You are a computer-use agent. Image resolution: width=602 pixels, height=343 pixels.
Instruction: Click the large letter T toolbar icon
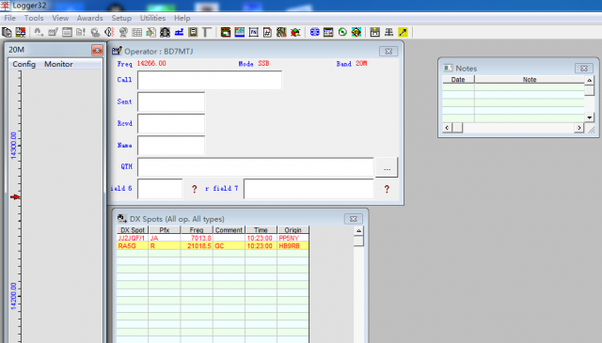pyautogui.click(x=207, y=32)
